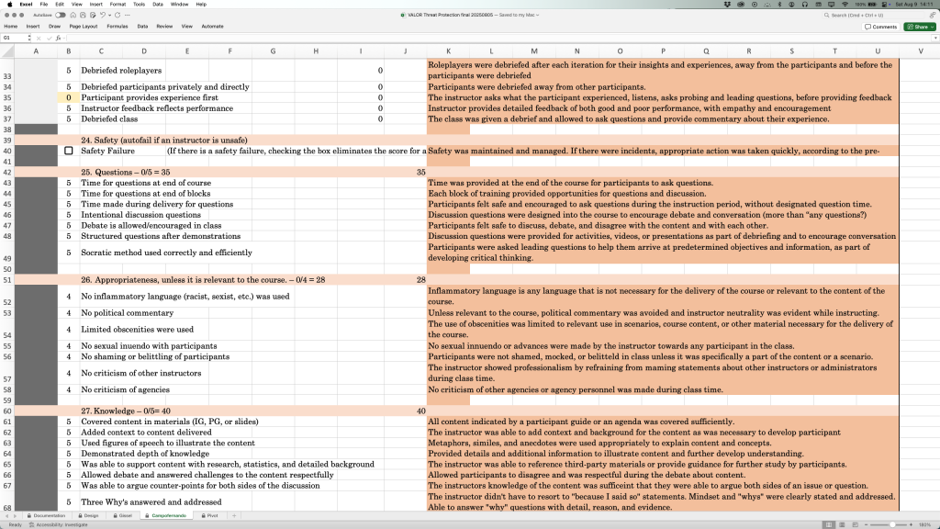Switch to the Page Layout view icon in the status bar
940x529 pixels.
842,524
